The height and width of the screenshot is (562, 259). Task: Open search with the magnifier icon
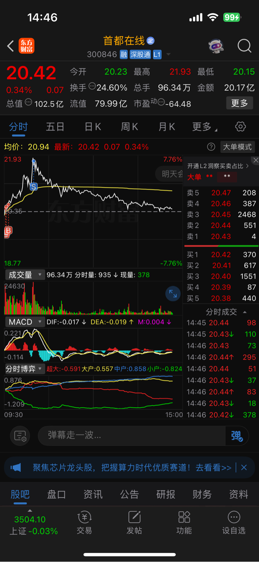[244, 46]
